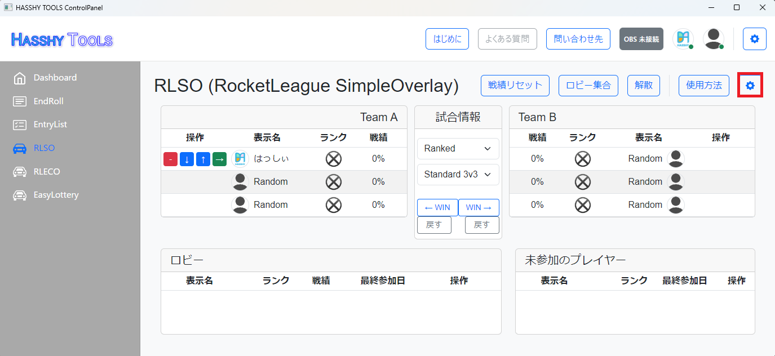Click Team B header text
775x356 pixels.
(x=537, y=117)
